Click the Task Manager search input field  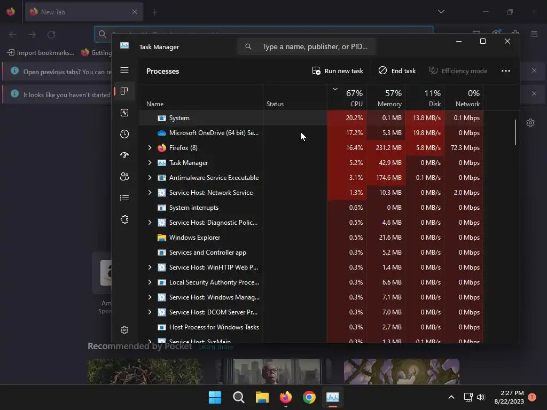point(307,46)
